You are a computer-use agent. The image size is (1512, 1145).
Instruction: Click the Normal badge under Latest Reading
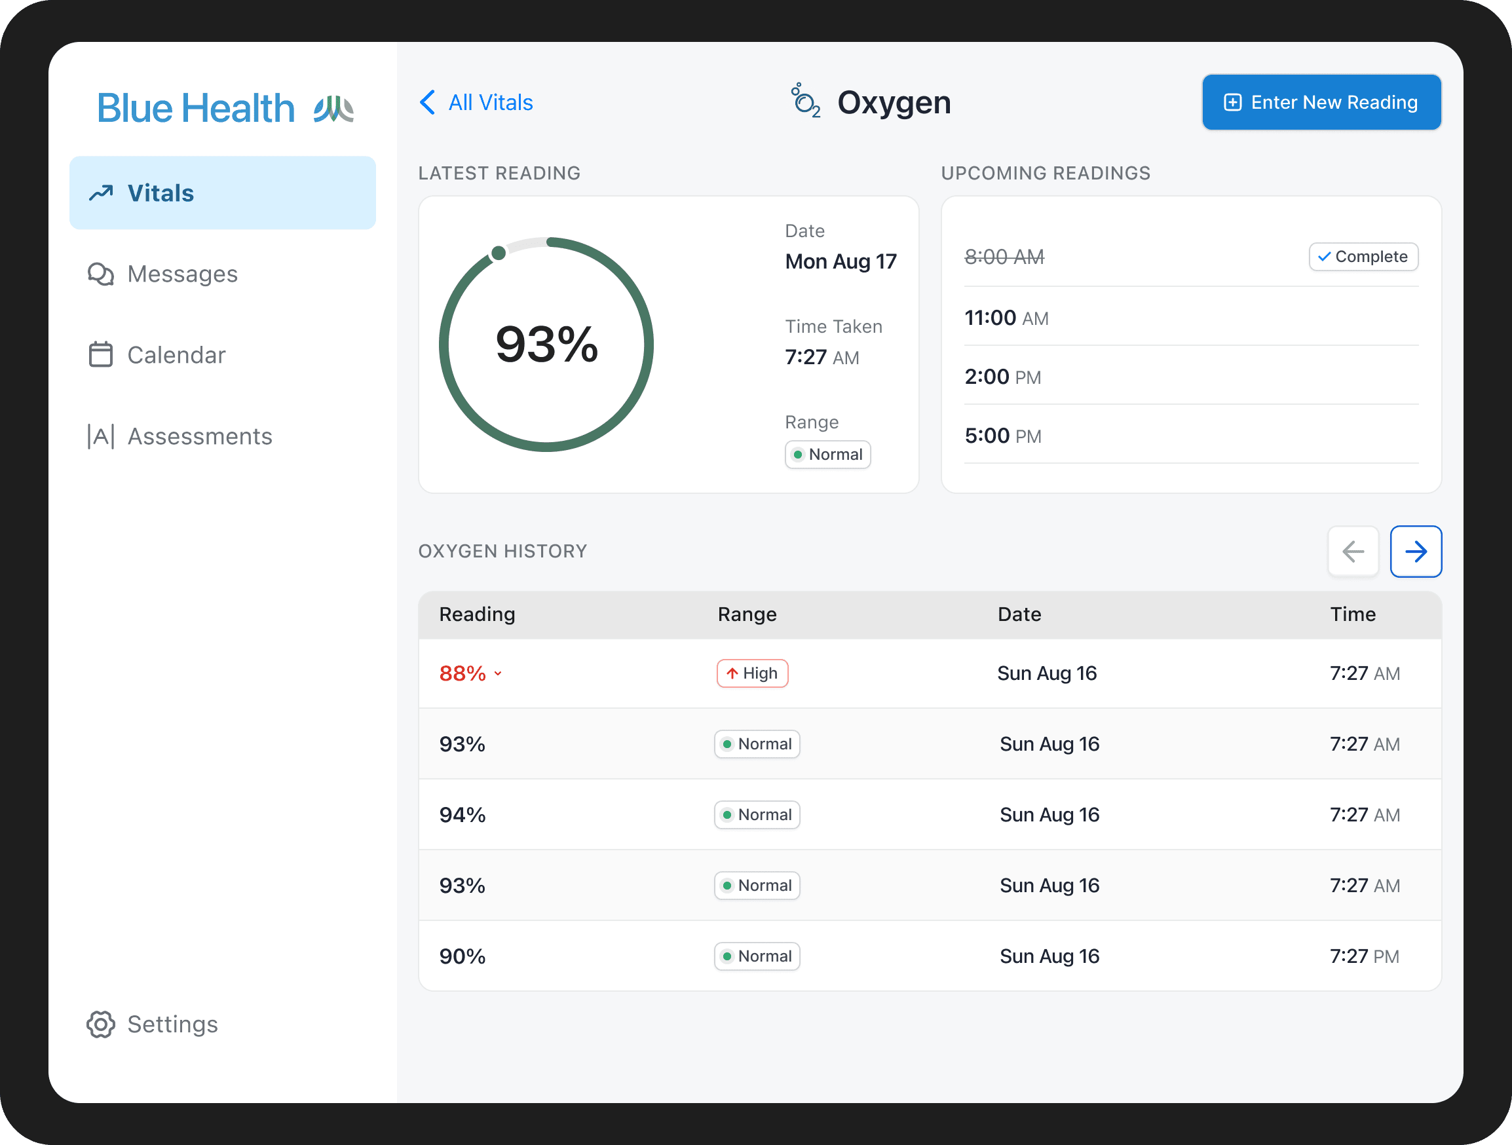(827, 454)
